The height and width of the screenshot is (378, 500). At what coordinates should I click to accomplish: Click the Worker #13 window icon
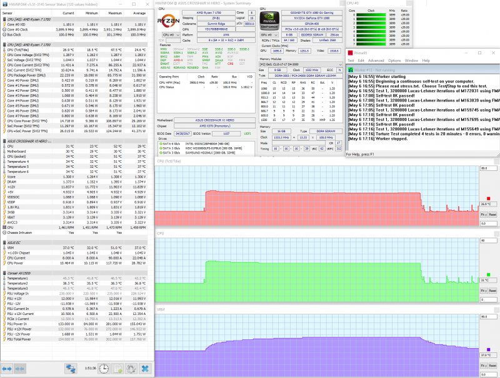(x=351, y=70)
